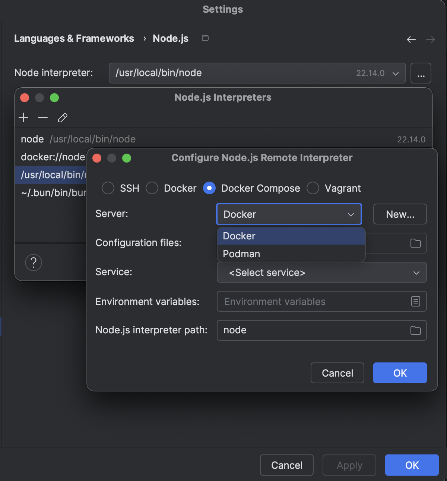Click the Node.js breadcrumb item
447x481 pixels.
(x=170, y=38)
